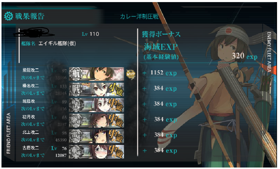Click the 初月改 ship portrait banner
The height and width of the screenshot is (169, 280).
(97, 121)
